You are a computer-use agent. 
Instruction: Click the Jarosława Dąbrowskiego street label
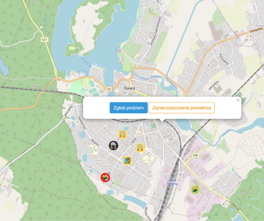[x=156, y=31]
